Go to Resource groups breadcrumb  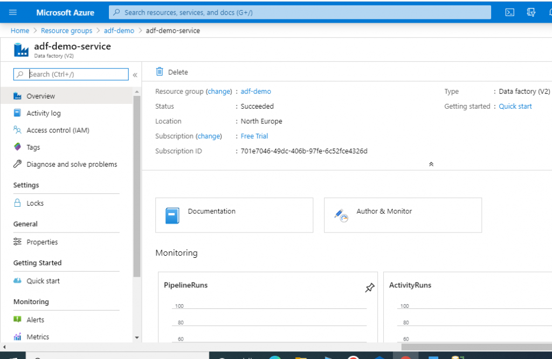pos(66,31)
